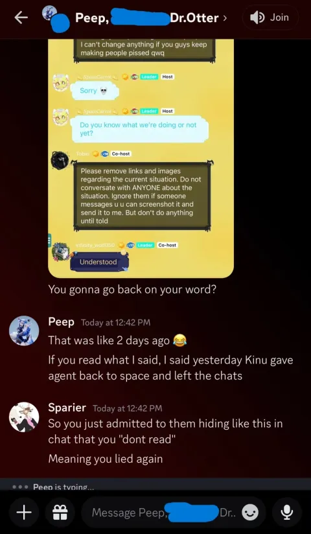
Task: Click the Peep username in chat
Action: 61,322
